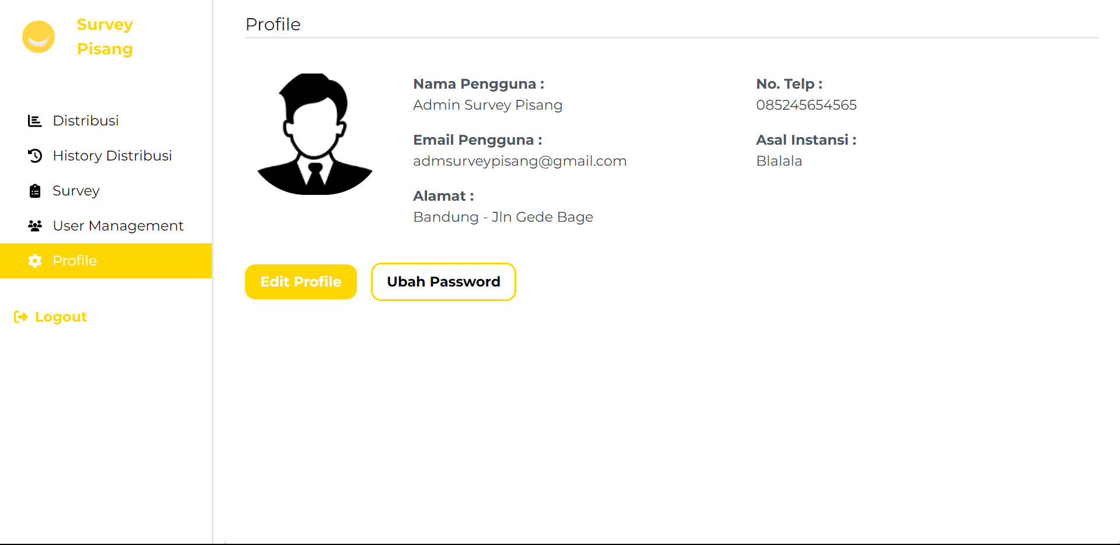Navigate to the Survey section
Image resolution: width=1120 pixels, height=545 pixels.
75,190
